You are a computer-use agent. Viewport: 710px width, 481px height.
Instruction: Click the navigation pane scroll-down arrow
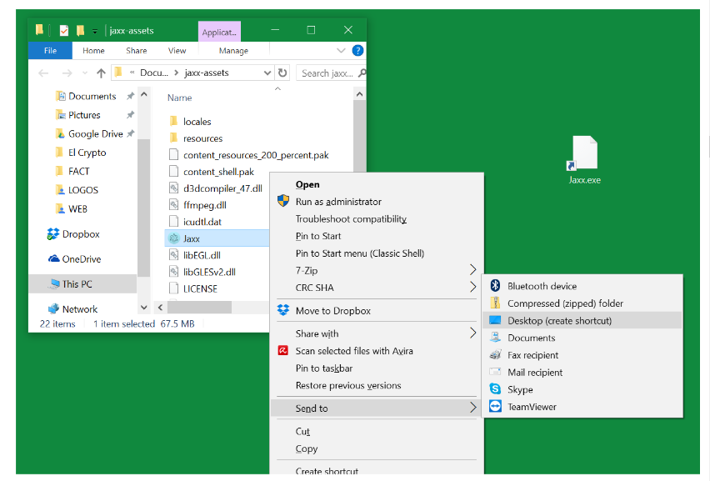(144, 308)
